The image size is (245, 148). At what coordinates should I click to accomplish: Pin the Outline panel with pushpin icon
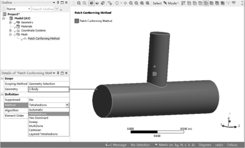coord(58,3)
